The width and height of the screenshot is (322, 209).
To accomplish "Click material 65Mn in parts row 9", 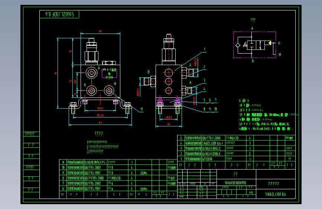I will pos(144,173).
